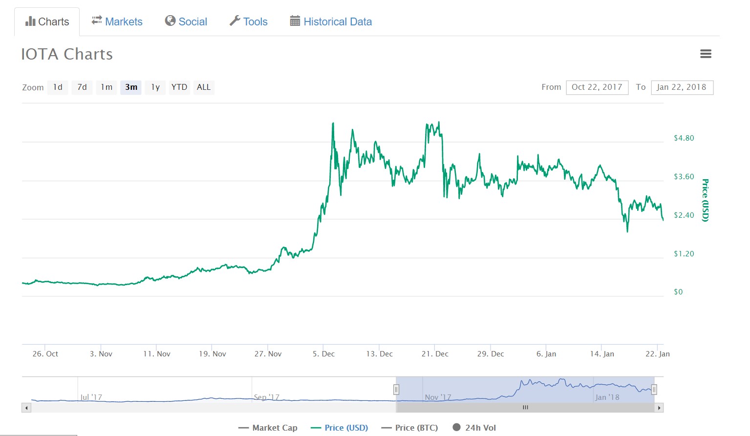Open the Markets tab

pos(117,21)
